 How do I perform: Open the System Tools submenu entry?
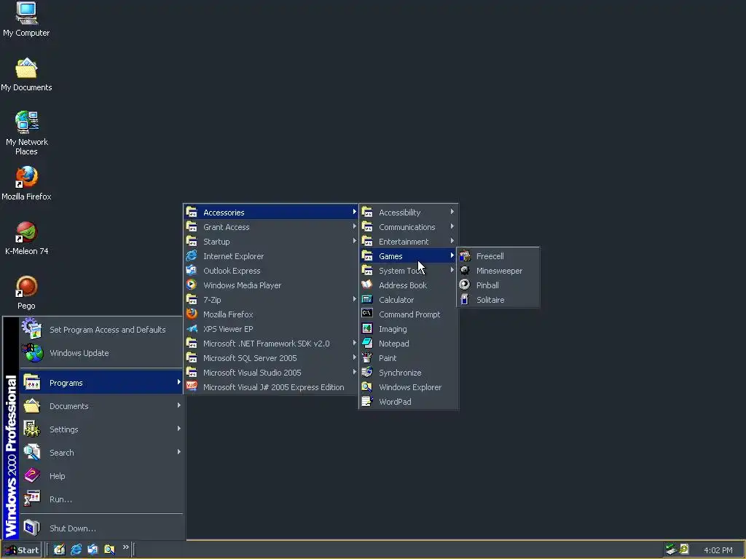(x=408, y=271)
